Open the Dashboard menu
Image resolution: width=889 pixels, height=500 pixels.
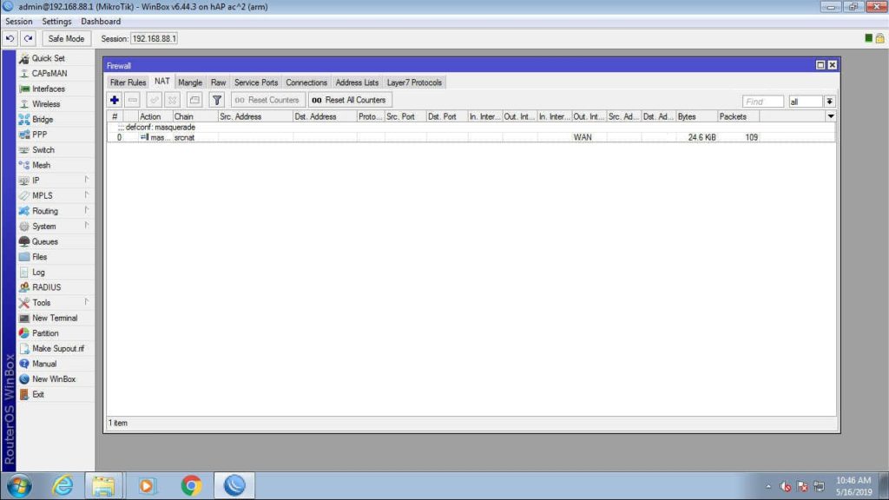(x=101, y=22)
